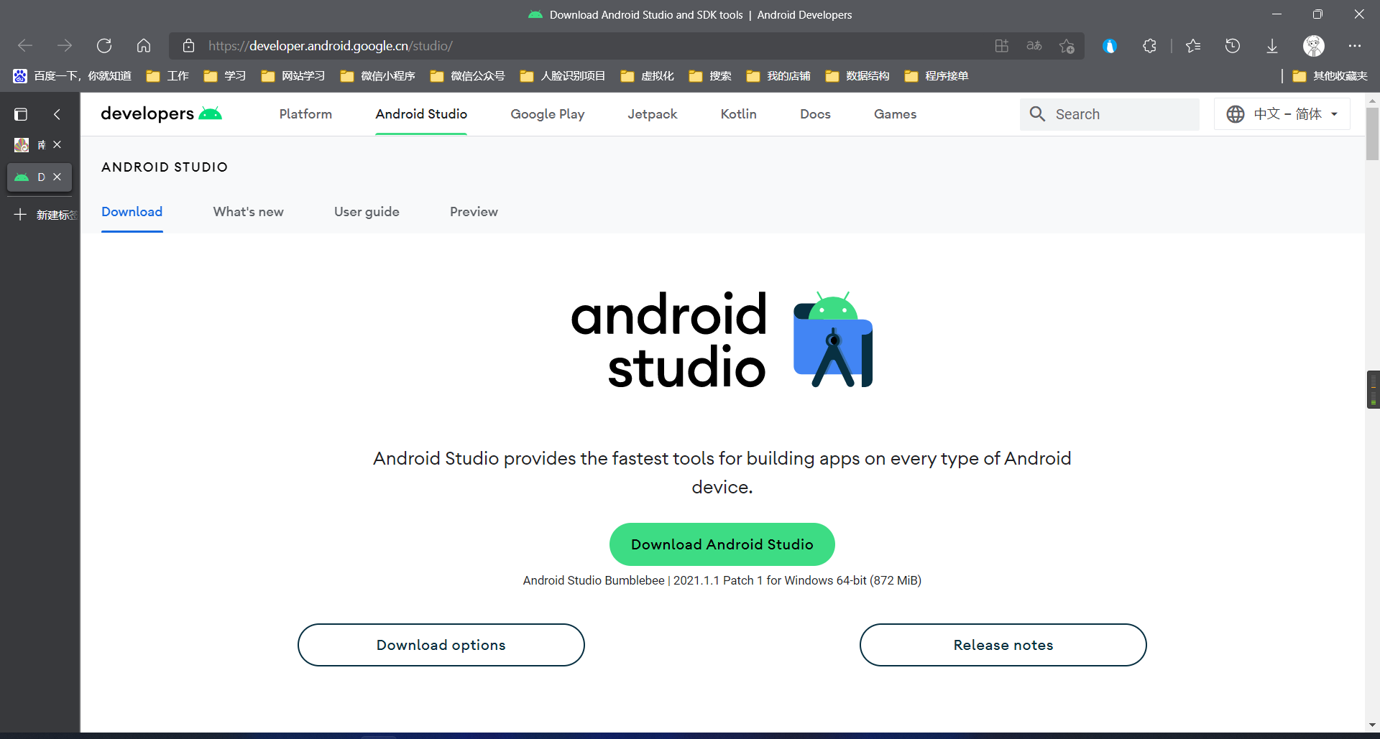Open the split-screen or apps grid icon in the address bar
This screenshot has height=739, width=1380.
click(x=1001, y=46)
